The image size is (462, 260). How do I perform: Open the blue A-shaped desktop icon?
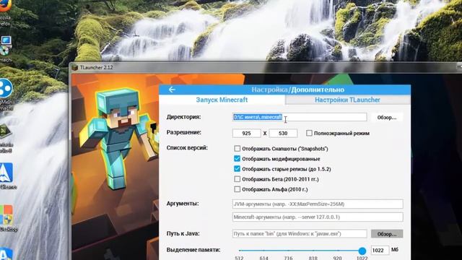point(6,173)
